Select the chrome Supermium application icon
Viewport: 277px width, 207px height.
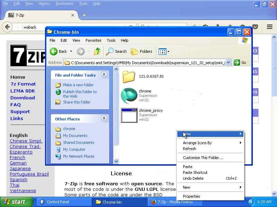pyautogui.click(x=129, y=96)
